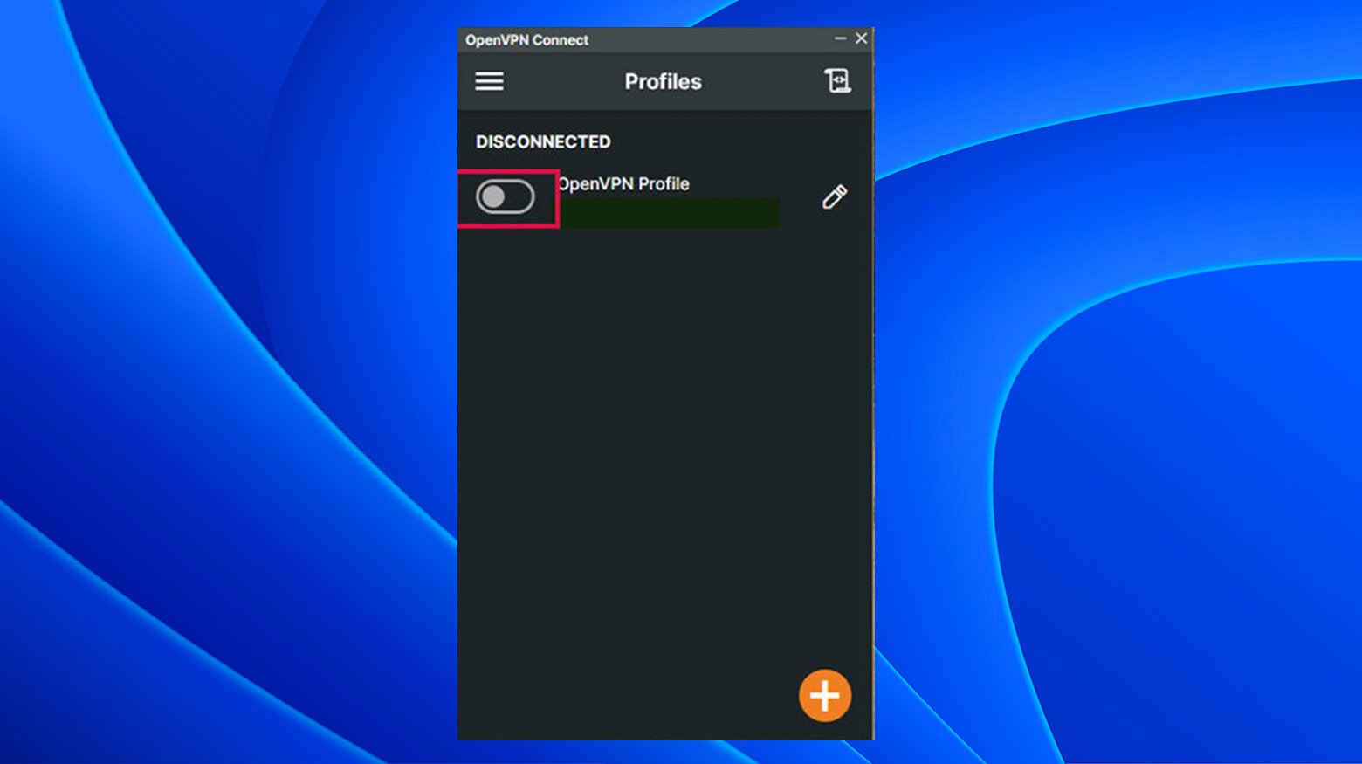Image resolution: width=1362 pixels, height=764 pixels.
Task: Click blank space right of DISCONNECTED label
Action: coord(742,141)
